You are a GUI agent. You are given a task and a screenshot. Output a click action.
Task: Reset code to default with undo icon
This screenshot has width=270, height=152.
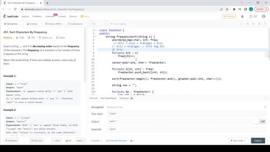tap(253, 24)
